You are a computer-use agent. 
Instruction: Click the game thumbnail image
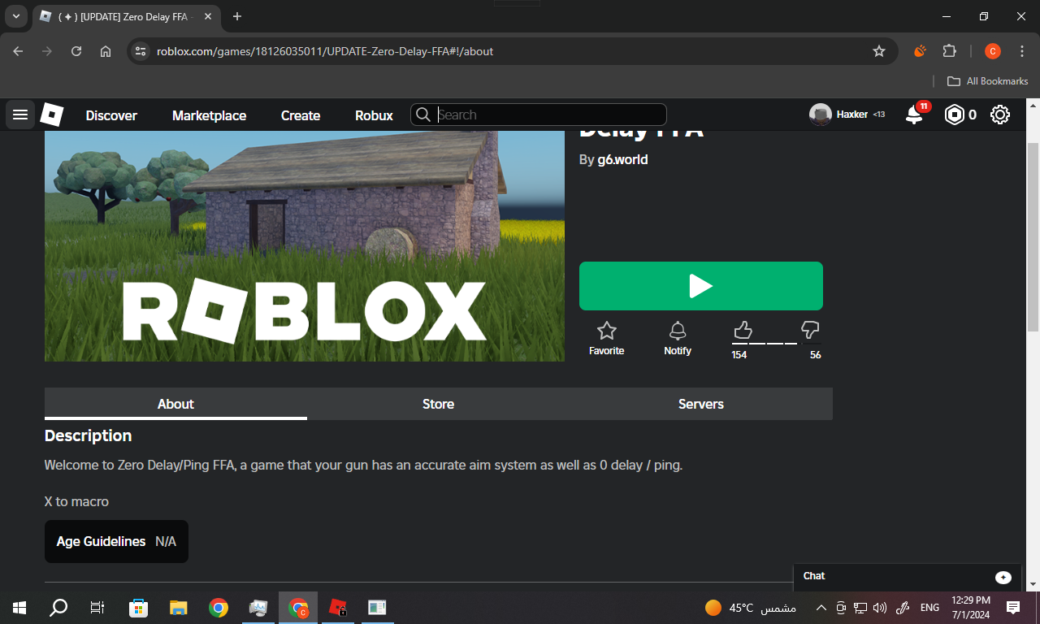(305, 246)
